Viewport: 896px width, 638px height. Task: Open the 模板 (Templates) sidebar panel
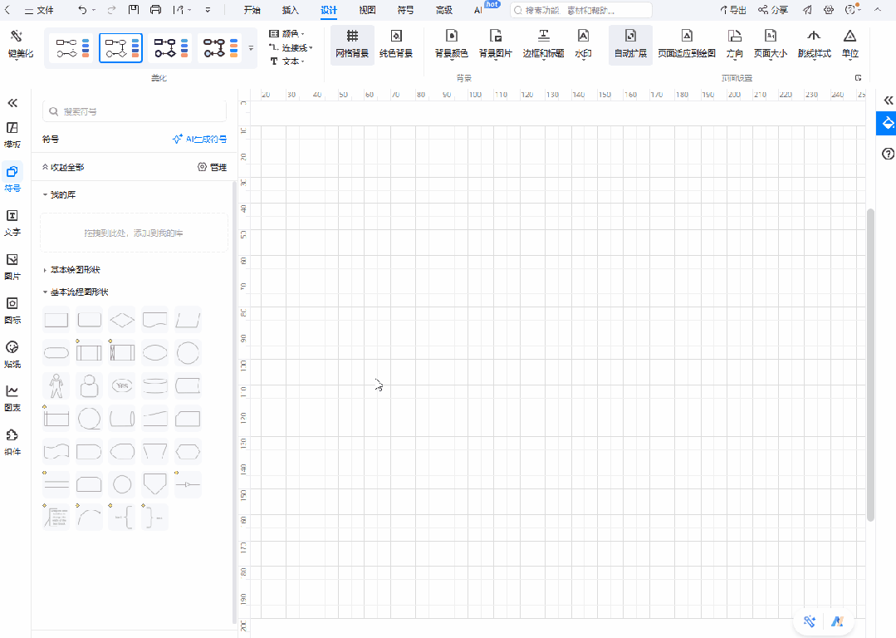coord(12,134)
